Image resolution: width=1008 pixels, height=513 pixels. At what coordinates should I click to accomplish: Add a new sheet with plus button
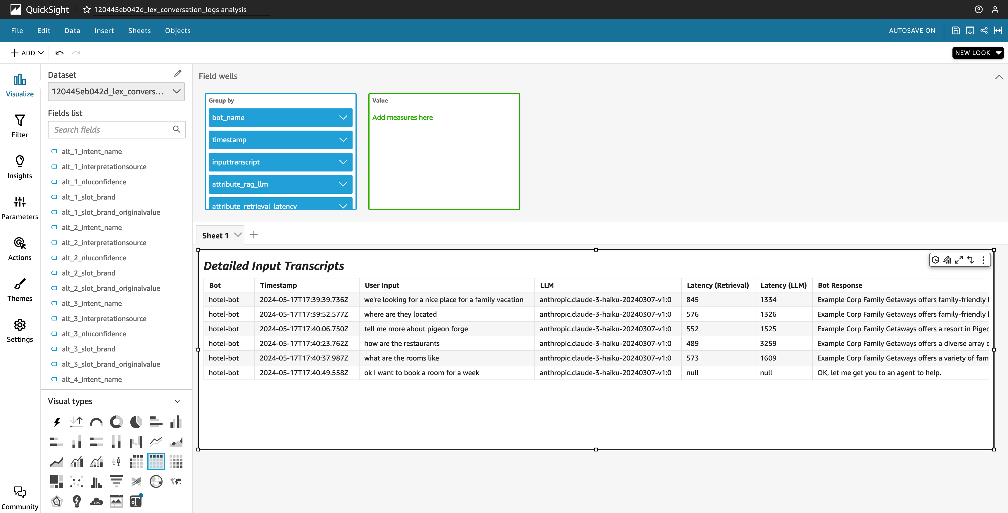pyautogui.click(x=253, y=235)
